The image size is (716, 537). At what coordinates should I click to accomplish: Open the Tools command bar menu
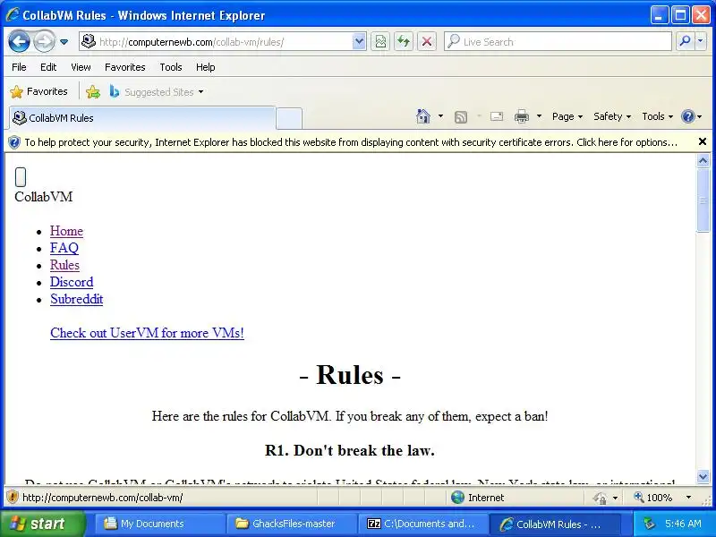pyautogui.click(x=657, y=116)
